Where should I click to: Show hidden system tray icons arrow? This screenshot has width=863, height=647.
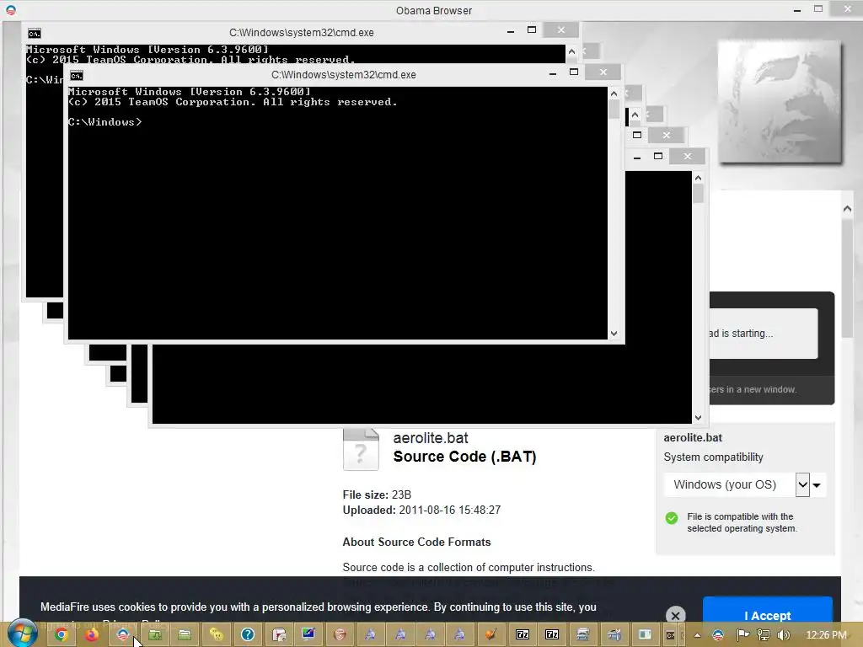click(697, 635)
